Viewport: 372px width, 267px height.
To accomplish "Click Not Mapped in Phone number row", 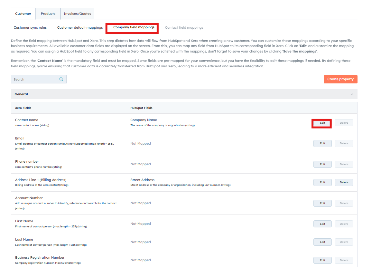I will 140,164.
